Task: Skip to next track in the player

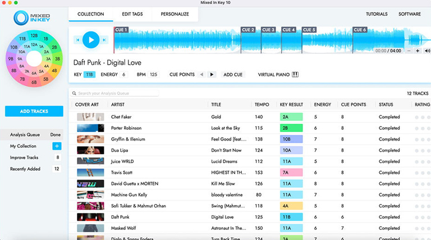Action: point(104,40)
